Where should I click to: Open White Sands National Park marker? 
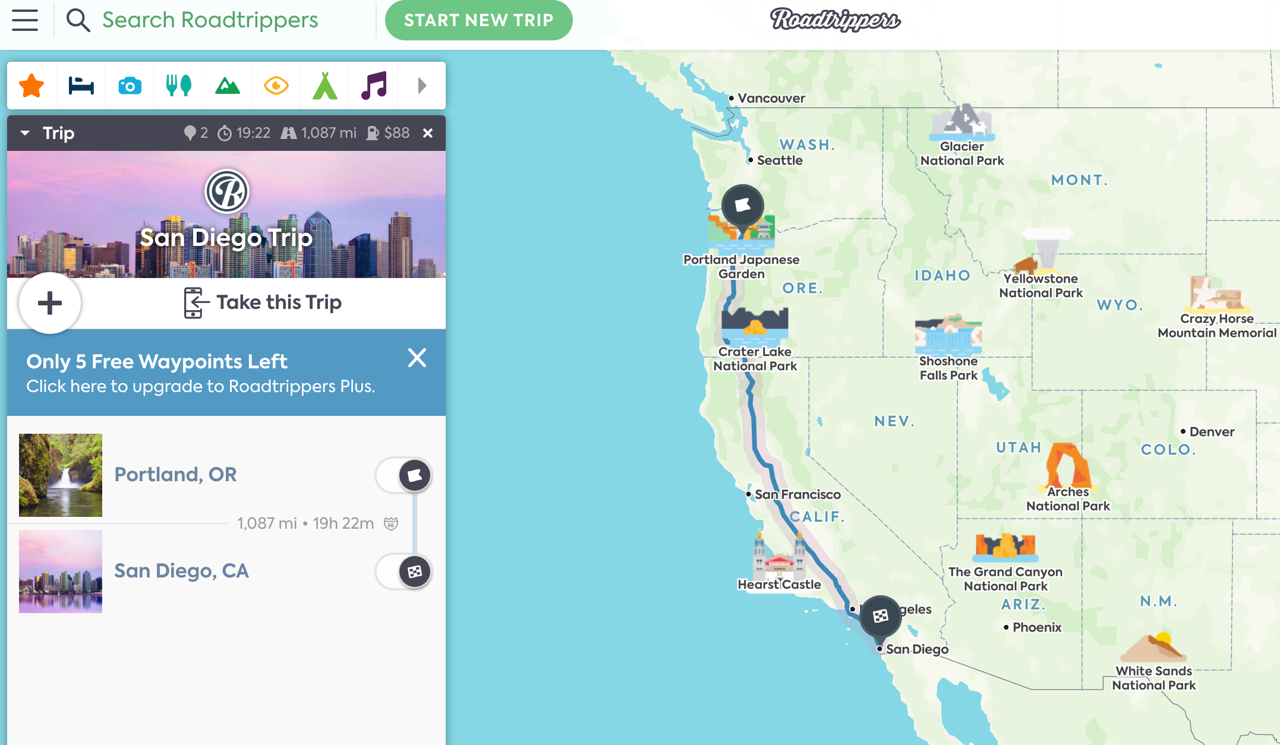(1154, 662)
